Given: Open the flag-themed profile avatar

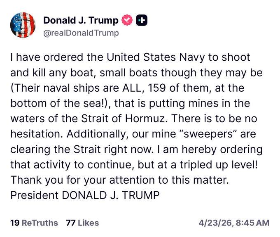Looking at the screenshot, I should (23, 26).
